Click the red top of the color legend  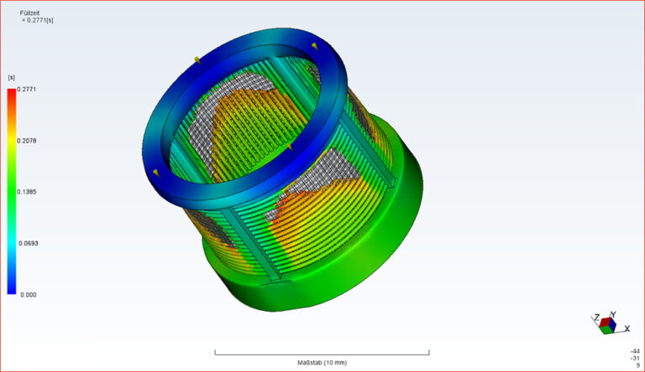[12, 94]
